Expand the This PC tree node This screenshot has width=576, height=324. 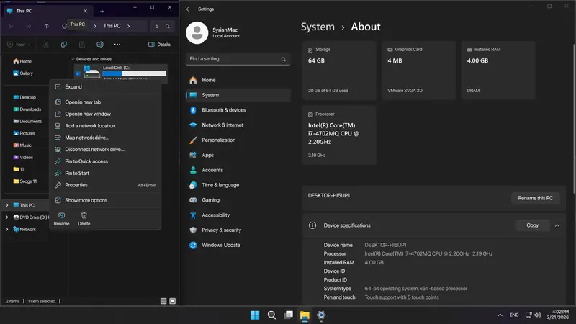click(x=6, y=205)
